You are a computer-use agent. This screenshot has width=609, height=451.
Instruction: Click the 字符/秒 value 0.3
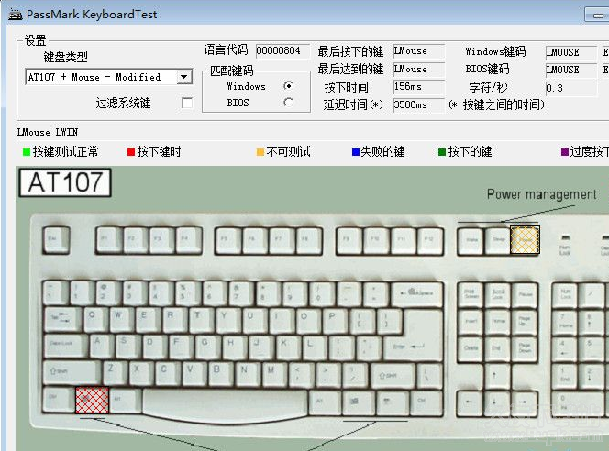tap(570, 88)
